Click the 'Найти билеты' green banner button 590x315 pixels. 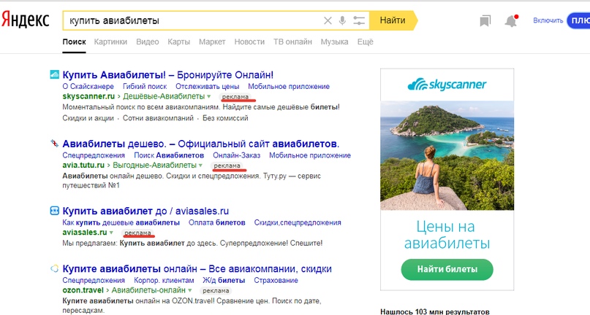(447, 269)
